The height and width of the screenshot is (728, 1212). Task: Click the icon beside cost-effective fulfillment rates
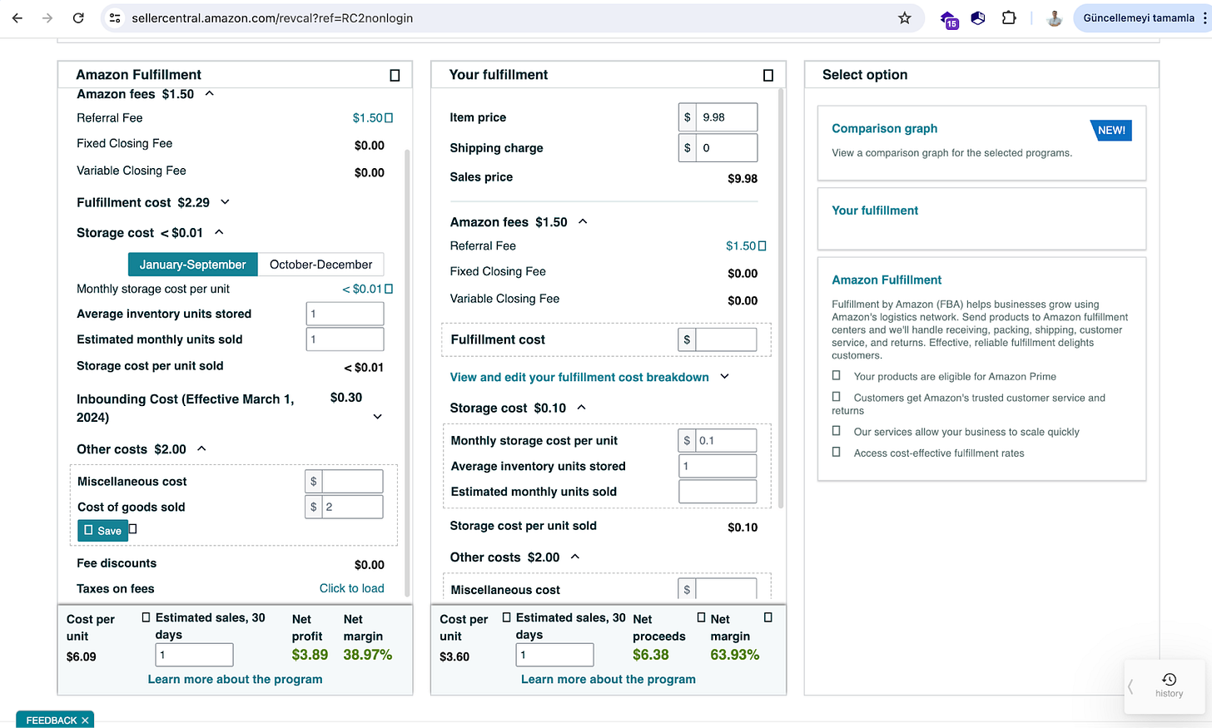click(x=837, y=452)
